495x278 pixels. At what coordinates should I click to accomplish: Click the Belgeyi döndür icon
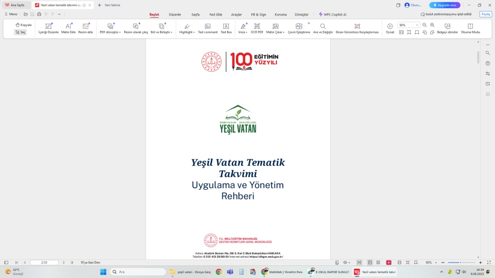tap(447, 26)
